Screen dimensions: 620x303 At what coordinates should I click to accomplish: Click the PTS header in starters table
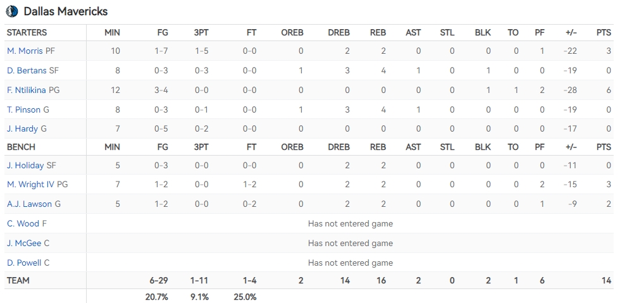(x=604, y=33)
